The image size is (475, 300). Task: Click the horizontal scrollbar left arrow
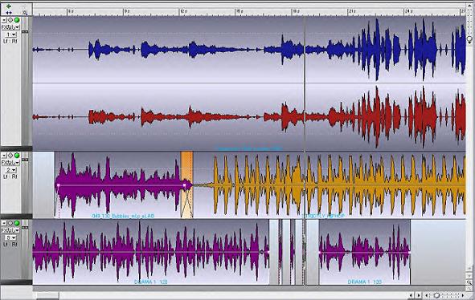tap(411, 295)
